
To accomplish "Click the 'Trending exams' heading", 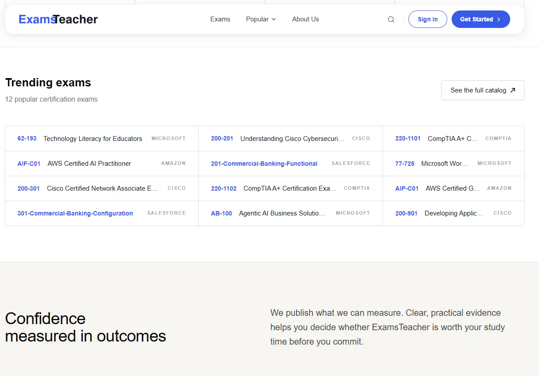I will point(48,82).
